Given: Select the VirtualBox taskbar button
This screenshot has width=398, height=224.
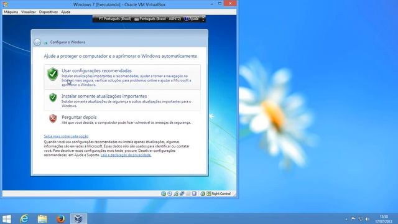Looking at the screenshot, I should tap(78, 218).
